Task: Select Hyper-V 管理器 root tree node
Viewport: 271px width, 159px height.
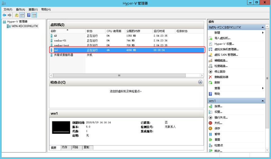Action: tap(17, 22)
